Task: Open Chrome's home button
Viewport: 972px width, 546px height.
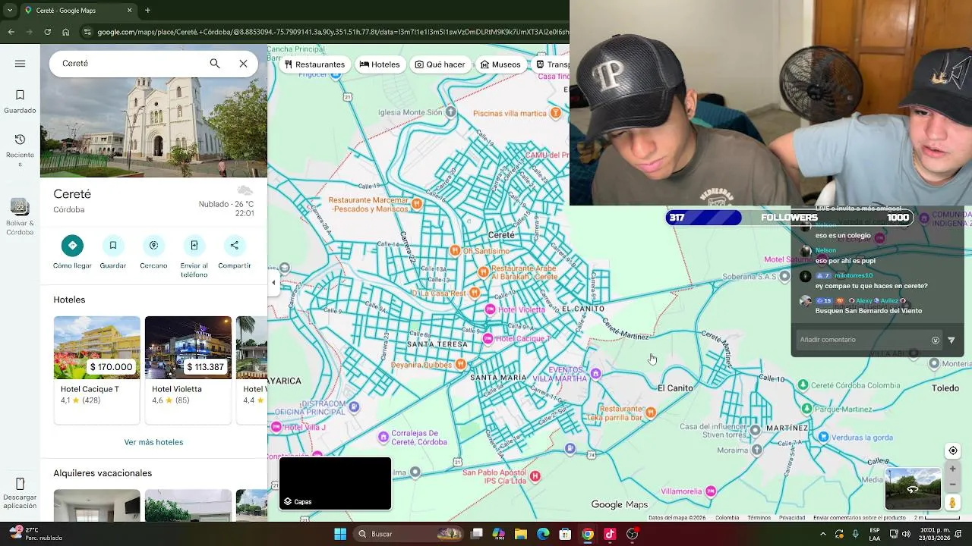Action: click(x=66, y=32)
